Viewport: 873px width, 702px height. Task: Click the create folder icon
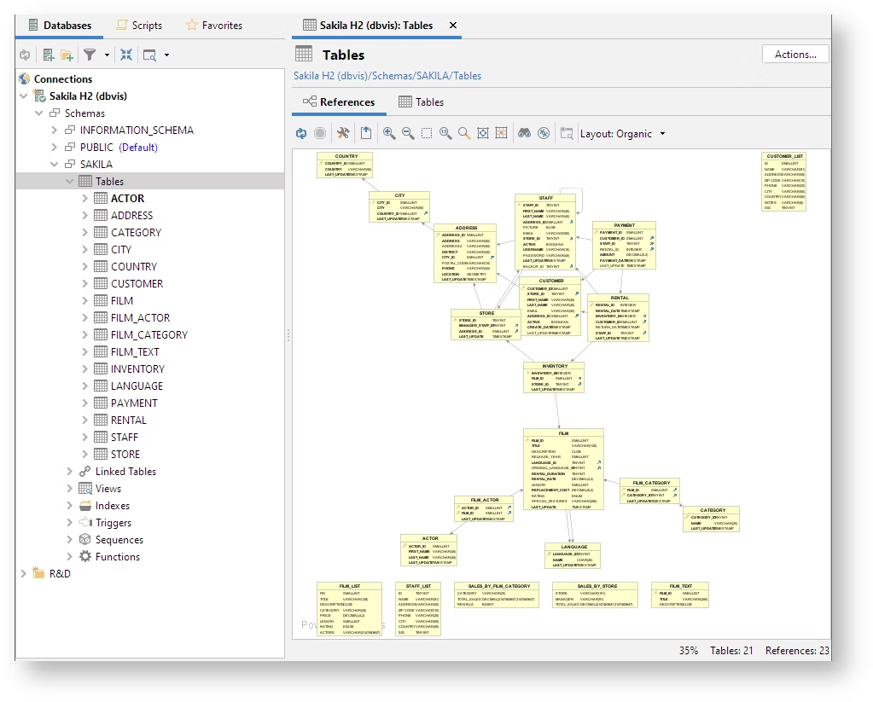(67, 55)
